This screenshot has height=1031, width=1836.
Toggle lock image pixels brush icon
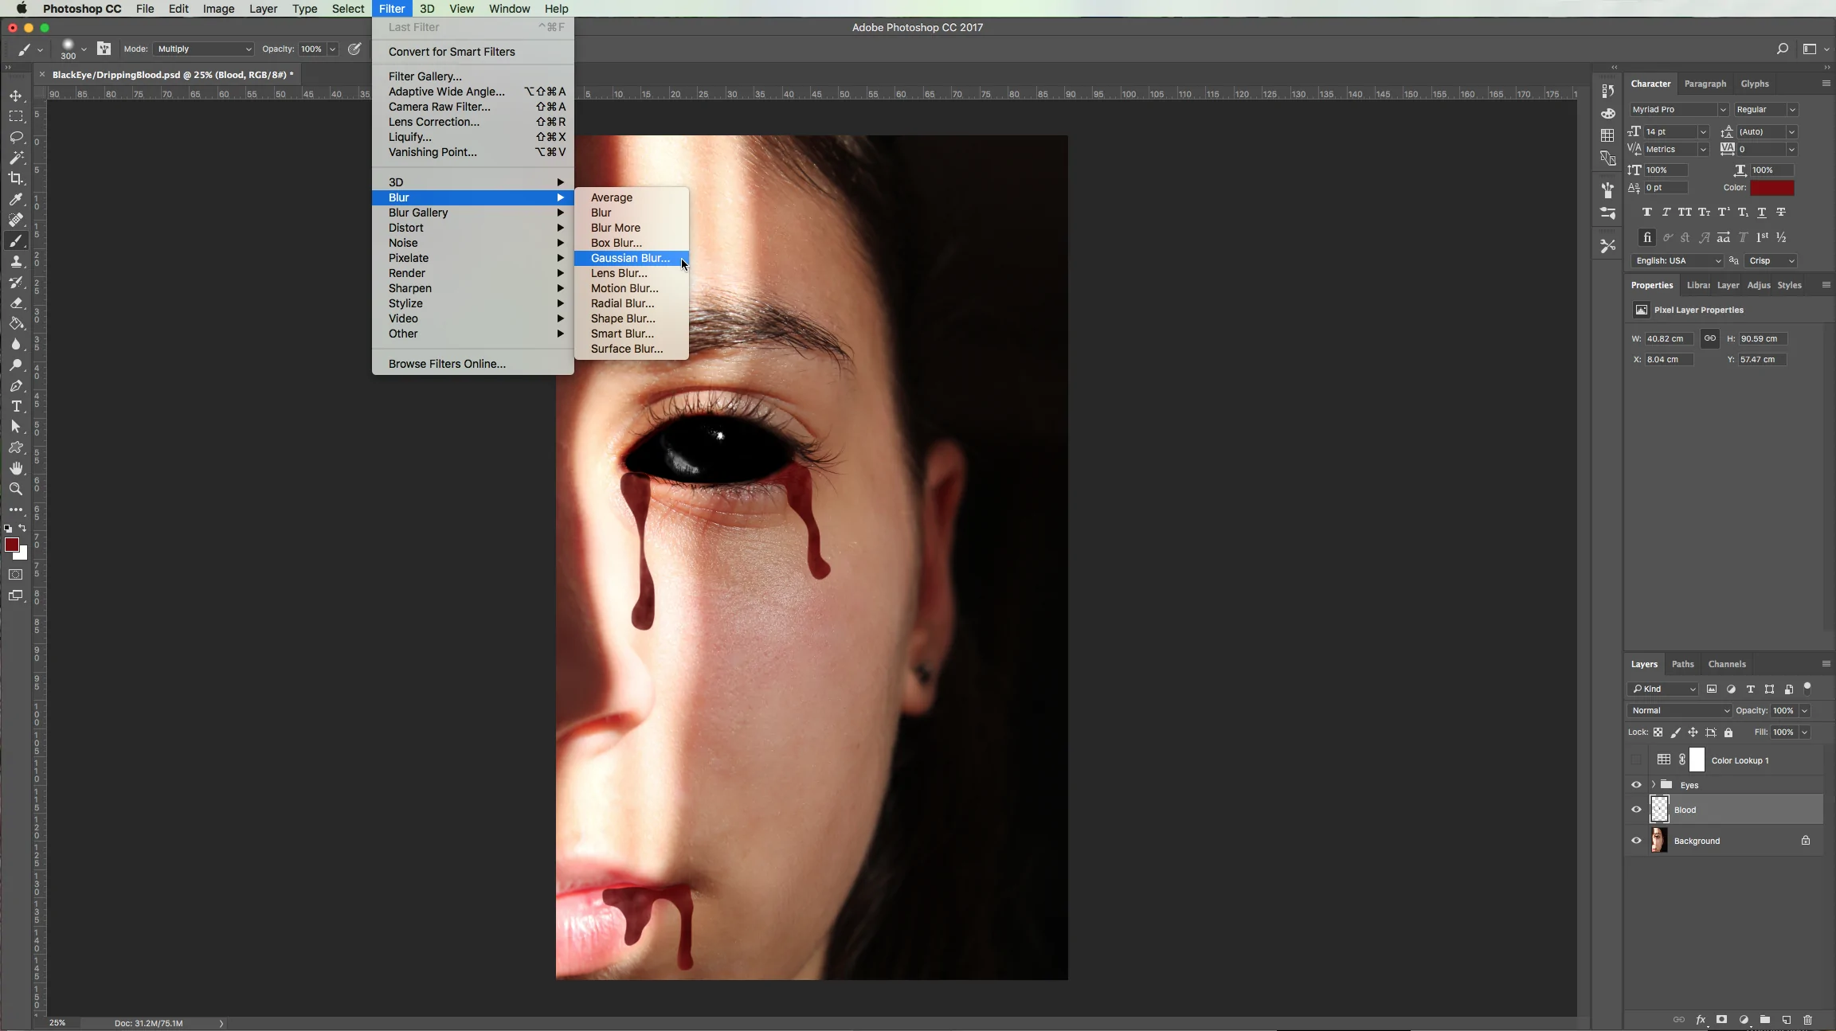pyautogui.click(x=1675, y=732)
